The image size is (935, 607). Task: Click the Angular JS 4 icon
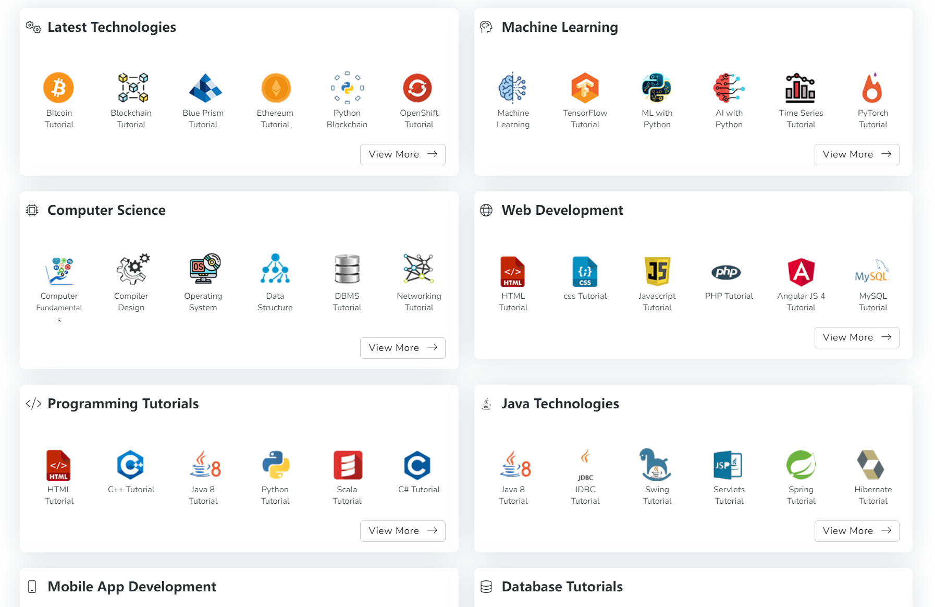pos(801,272)
